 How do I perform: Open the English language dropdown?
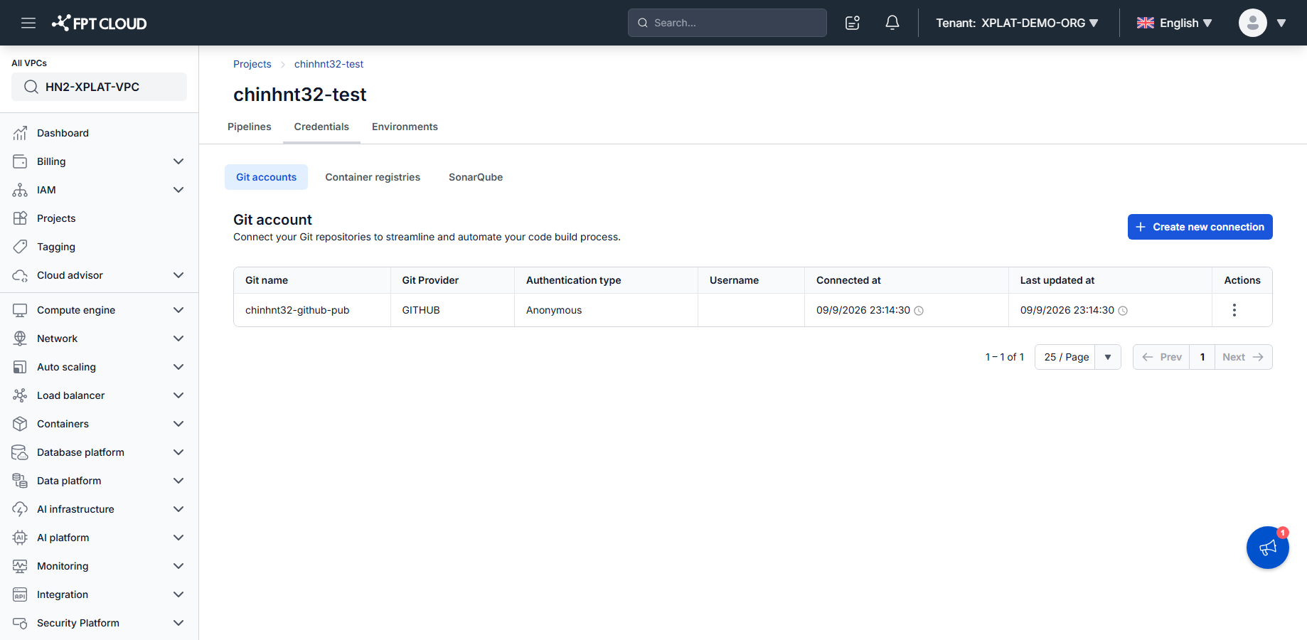point(1174,23)
